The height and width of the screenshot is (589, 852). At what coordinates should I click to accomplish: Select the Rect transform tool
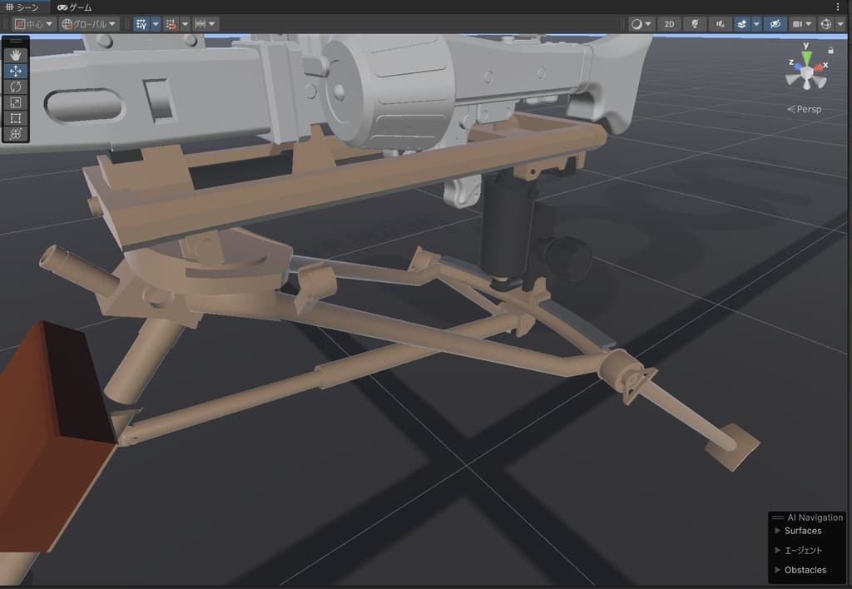point(16,118)
